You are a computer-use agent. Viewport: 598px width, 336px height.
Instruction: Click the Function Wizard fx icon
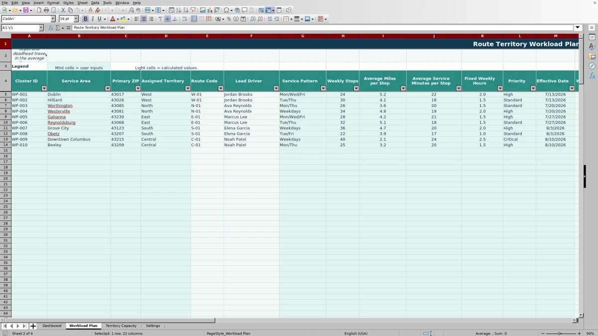click(51, 28)
